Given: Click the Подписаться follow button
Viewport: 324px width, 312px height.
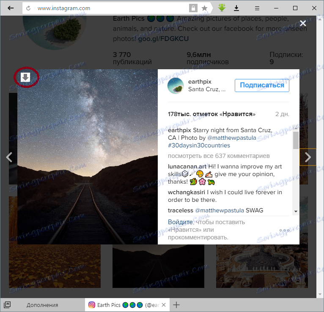Looking at the screenshot, I should [262, 85].
